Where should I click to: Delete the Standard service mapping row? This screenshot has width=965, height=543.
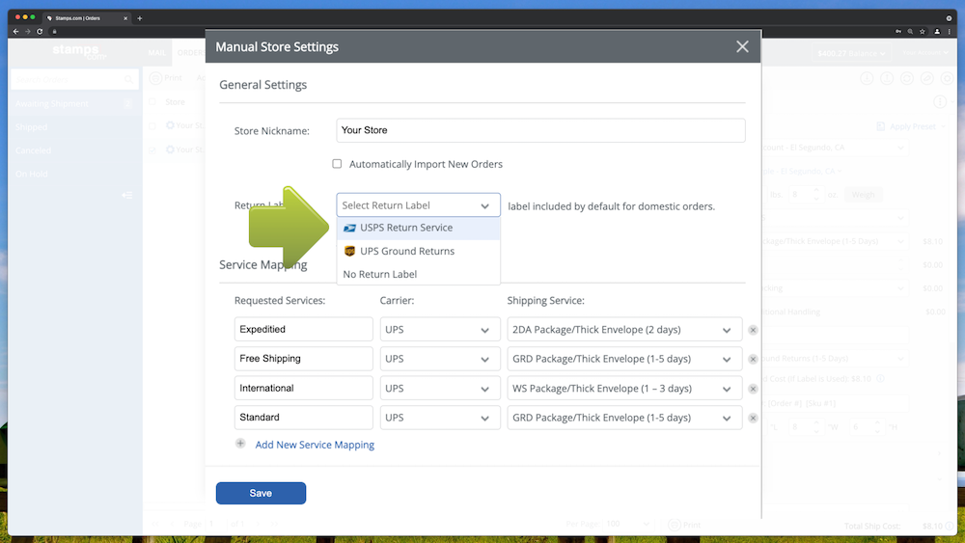tap(753, 418)
